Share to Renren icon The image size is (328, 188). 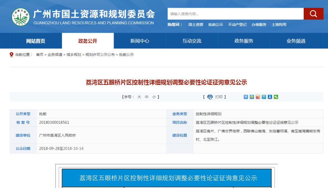[x=270, y=97]
